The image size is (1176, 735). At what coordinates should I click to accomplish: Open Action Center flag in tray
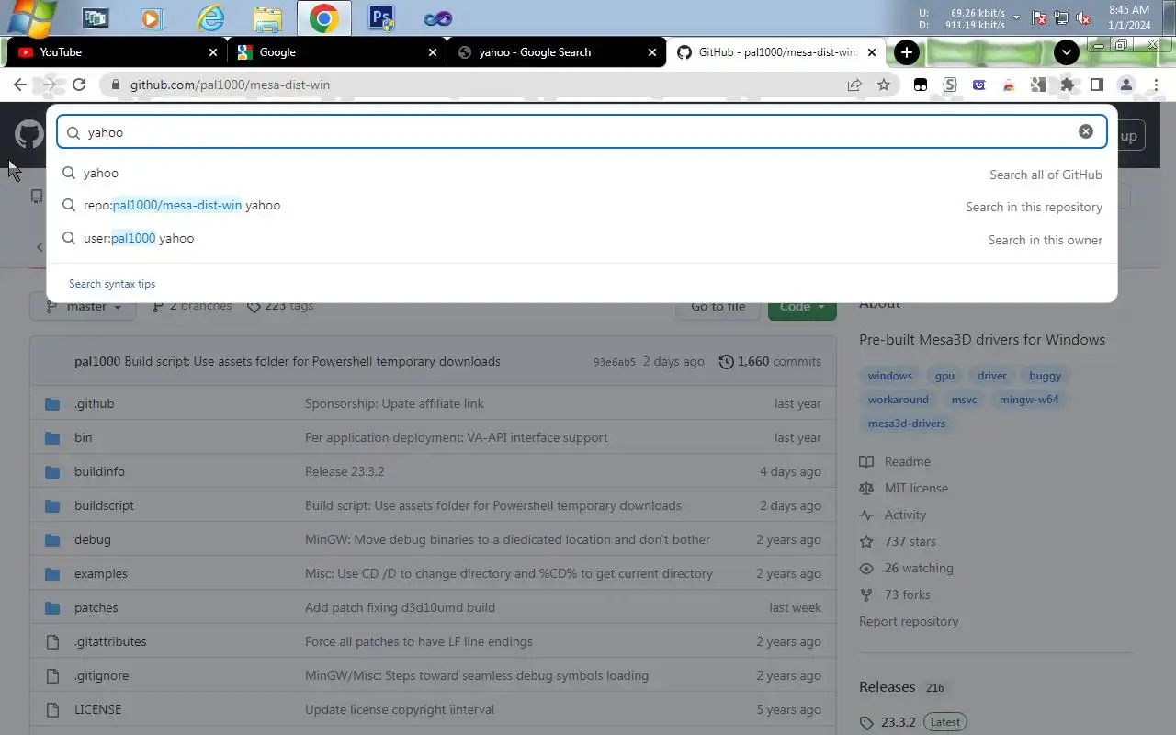coord(1039,17)
